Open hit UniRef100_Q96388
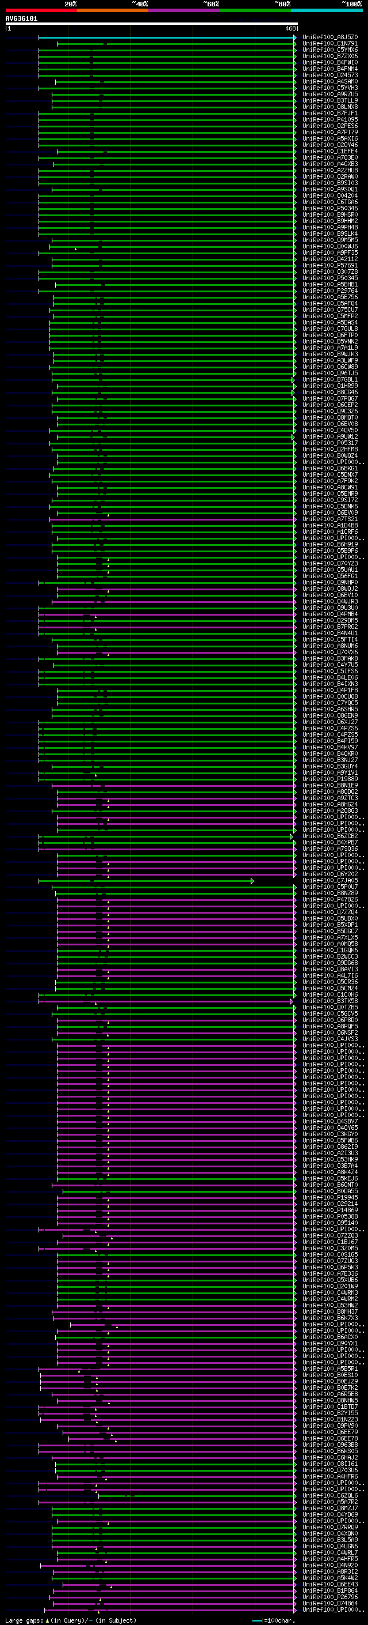This screenshot has height=1625, width=368. point(330,1445)
